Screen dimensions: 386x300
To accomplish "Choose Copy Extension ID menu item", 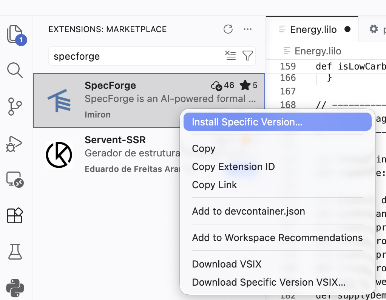I will 278,167.
